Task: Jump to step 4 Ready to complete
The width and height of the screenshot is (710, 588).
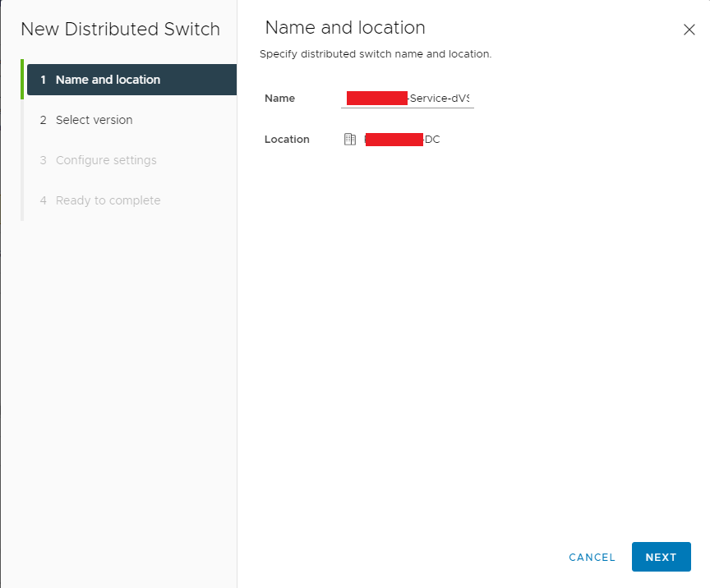Action: click(x=131, y=200)
